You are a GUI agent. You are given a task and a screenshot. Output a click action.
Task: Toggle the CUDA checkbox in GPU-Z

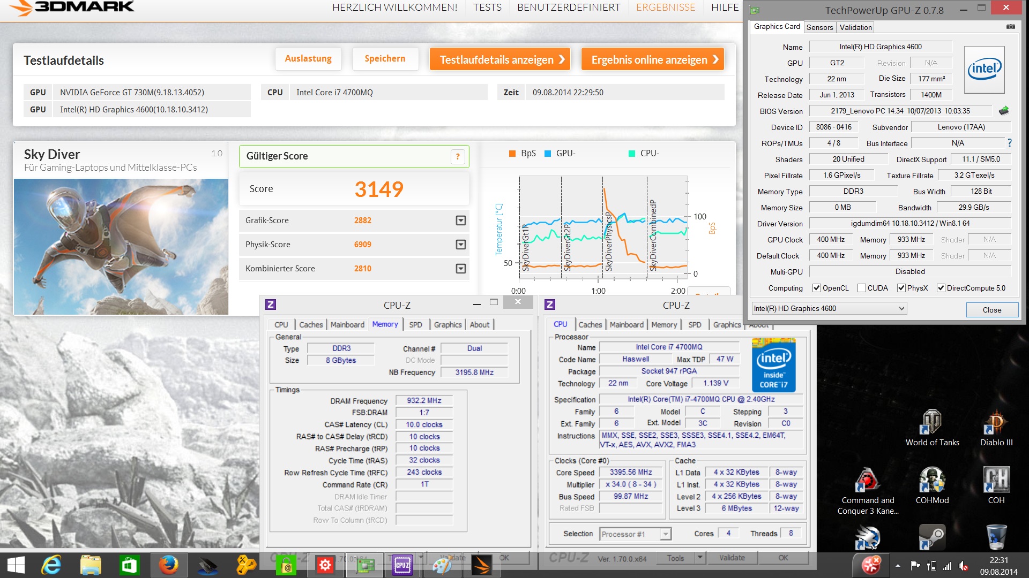(x=862, y=288)
